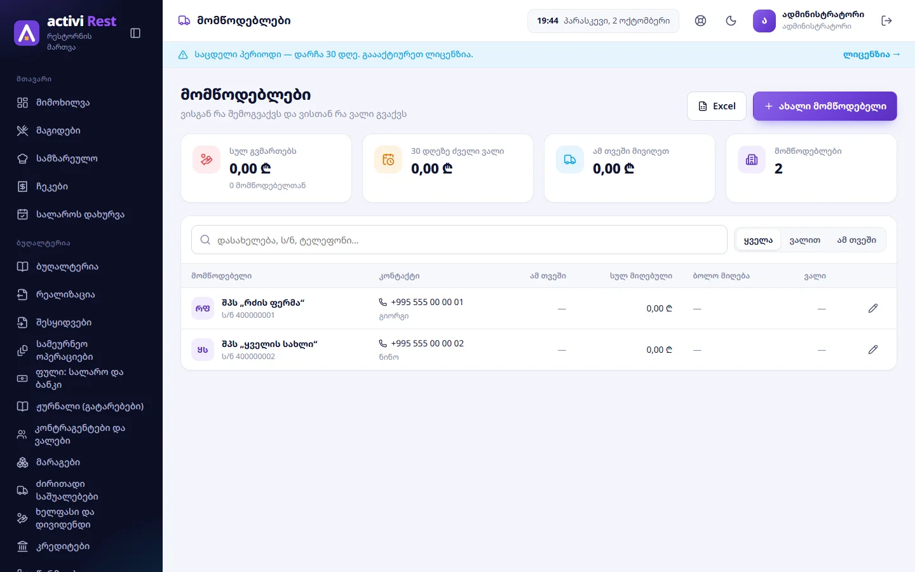Screen dimensions: 915x572
Task: Open ჩეკები sidebar item
Action: [81, 186]
